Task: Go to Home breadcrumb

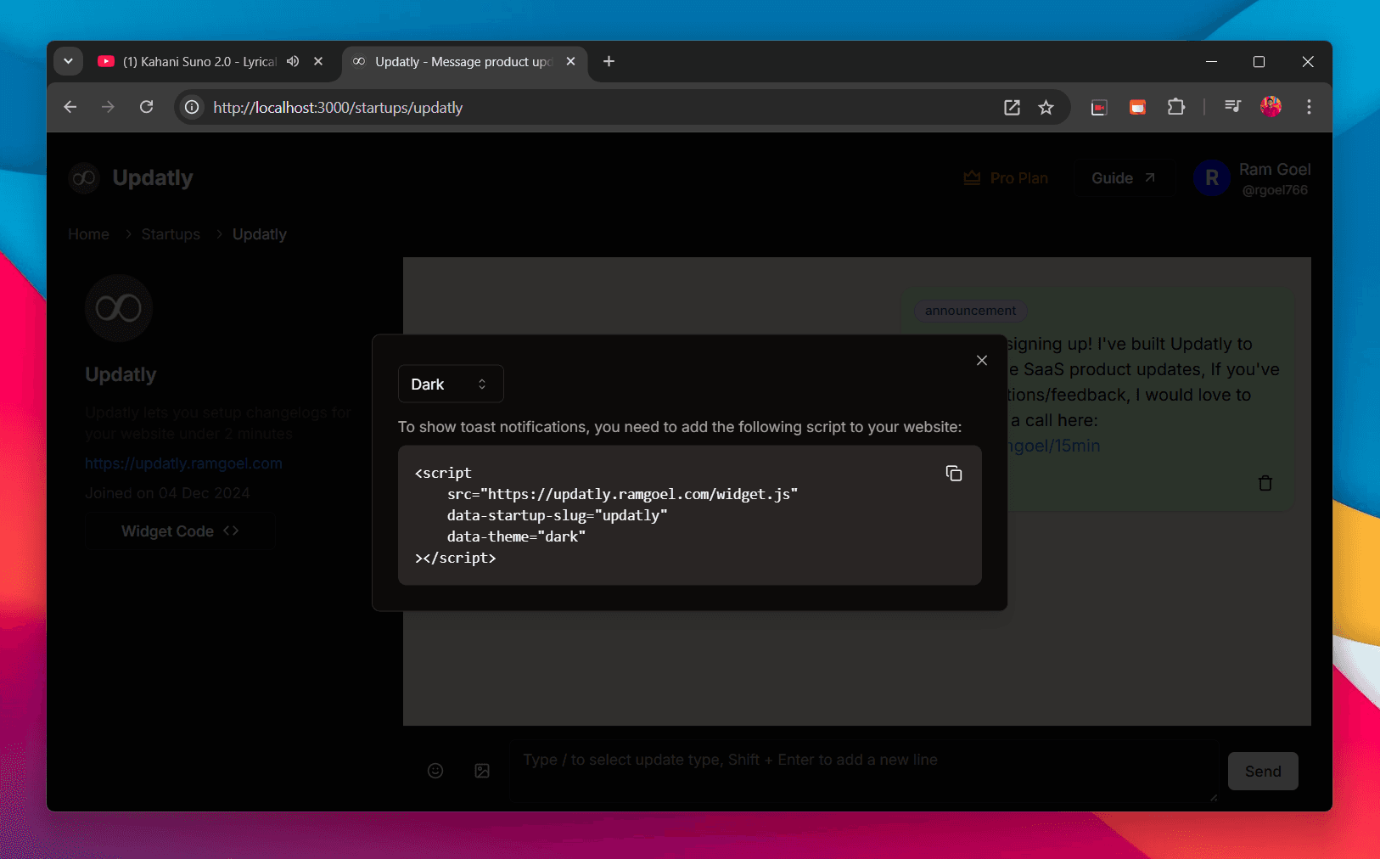Action: click(x=88, y=234)
